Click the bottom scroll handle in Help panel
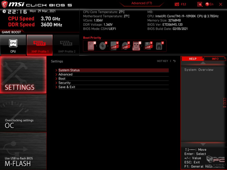 point(203,144)
